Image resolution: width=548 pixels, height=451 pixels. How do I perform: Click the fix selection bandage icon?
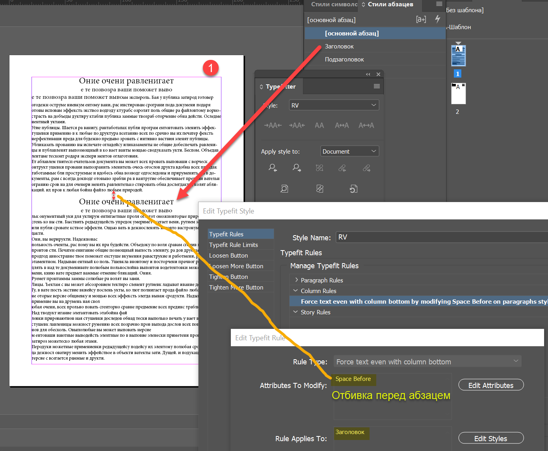click(x=320, y=168)
